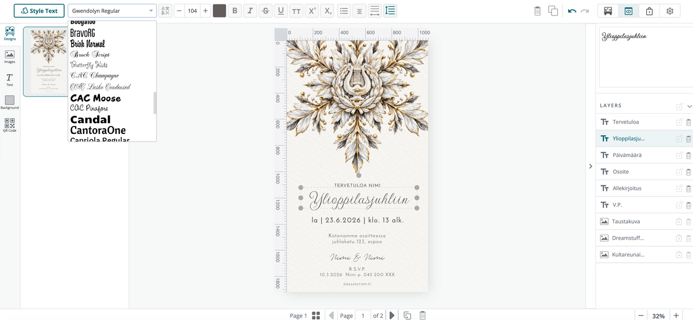Open the Images sidebar tab
This screenshot has width=693, height=320.
pos(10,57)
